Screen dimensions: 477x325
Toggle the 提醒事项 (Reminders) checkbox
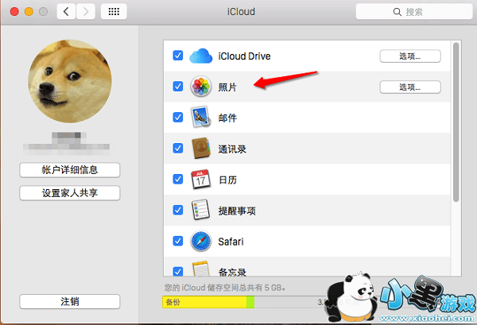pos(178,210)
